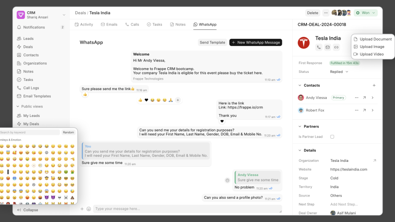Image resolution: width=395 pixels, height=222 pixels.
Task: Open Tesla India organization link arrow
Action: [x=375, y=160]
